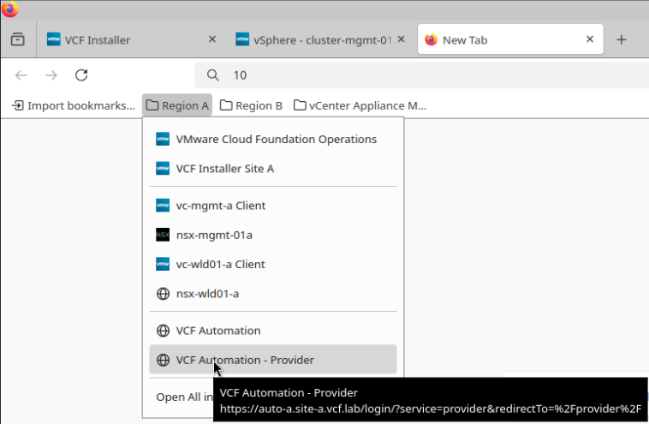Click the browser reload button
Image resolution: width=649 pixels, height=424 pixels.
(81, 75)
